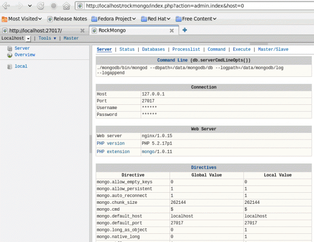Click the browser Back arrow icon

[x=6, y=6]
